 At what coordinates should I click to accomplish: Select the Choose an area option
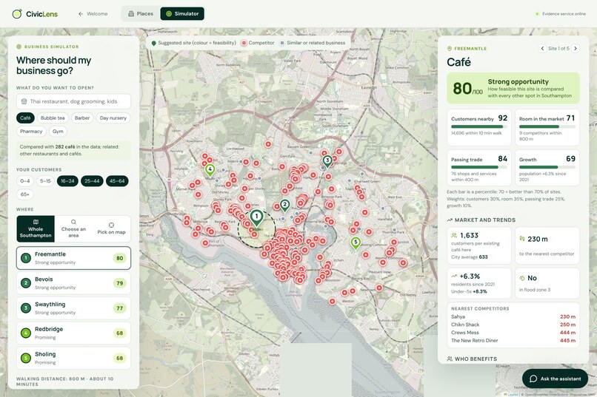[73, 228]
